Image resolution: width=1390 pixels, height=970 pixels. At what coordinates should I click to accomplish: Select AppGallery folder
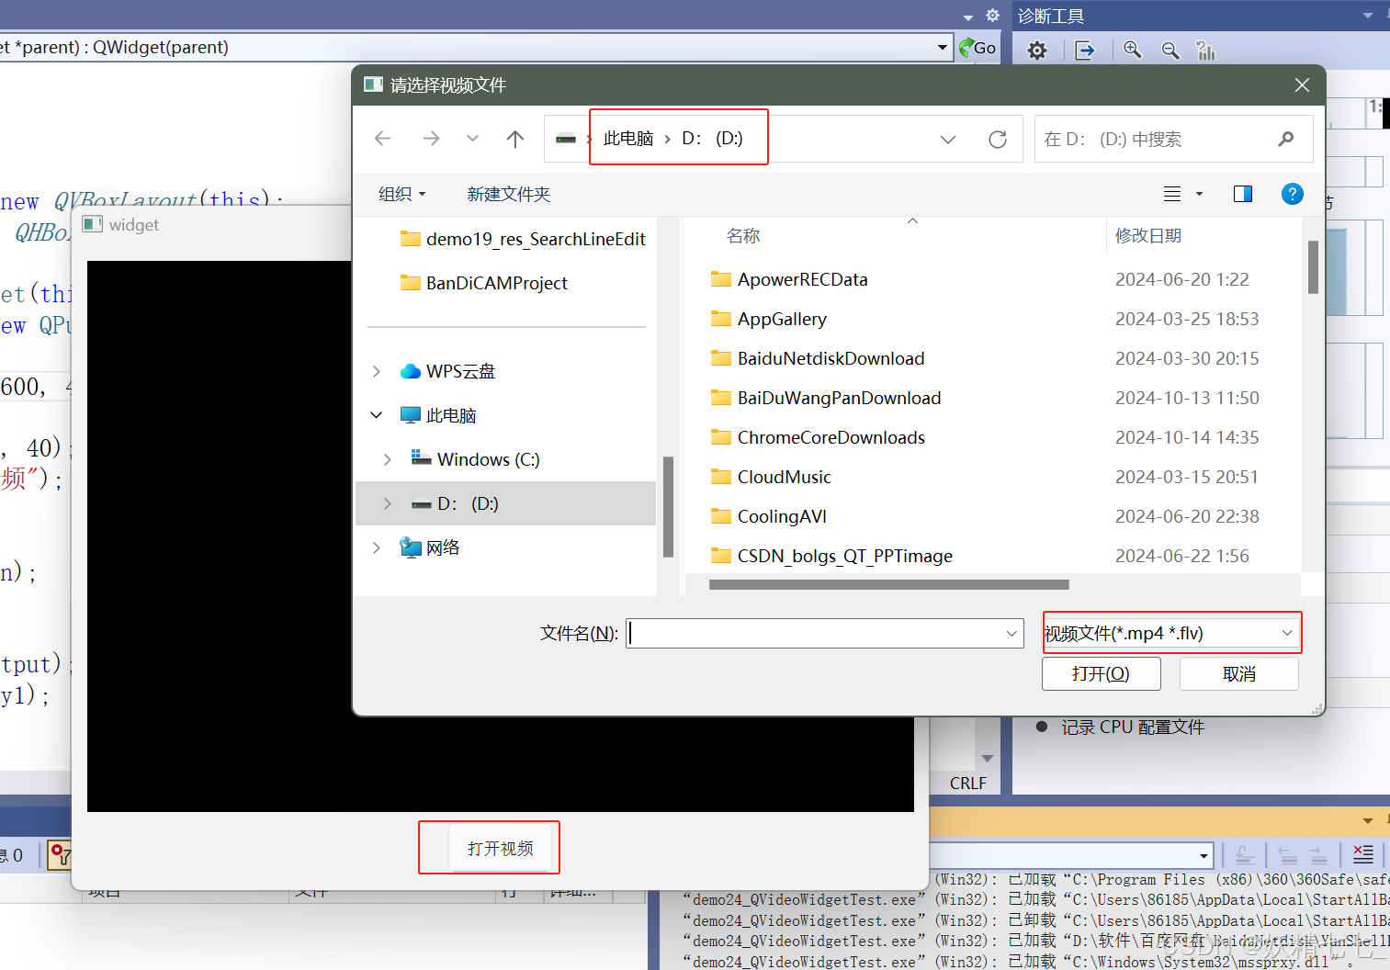click(x=769, y=319)
